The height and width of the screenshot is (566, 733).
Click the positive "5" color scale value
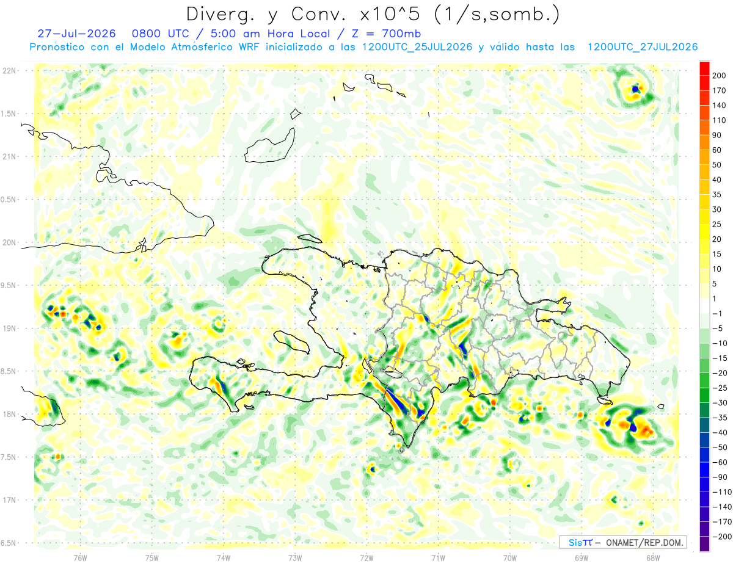pyautogui.click(x=715, y=284)
